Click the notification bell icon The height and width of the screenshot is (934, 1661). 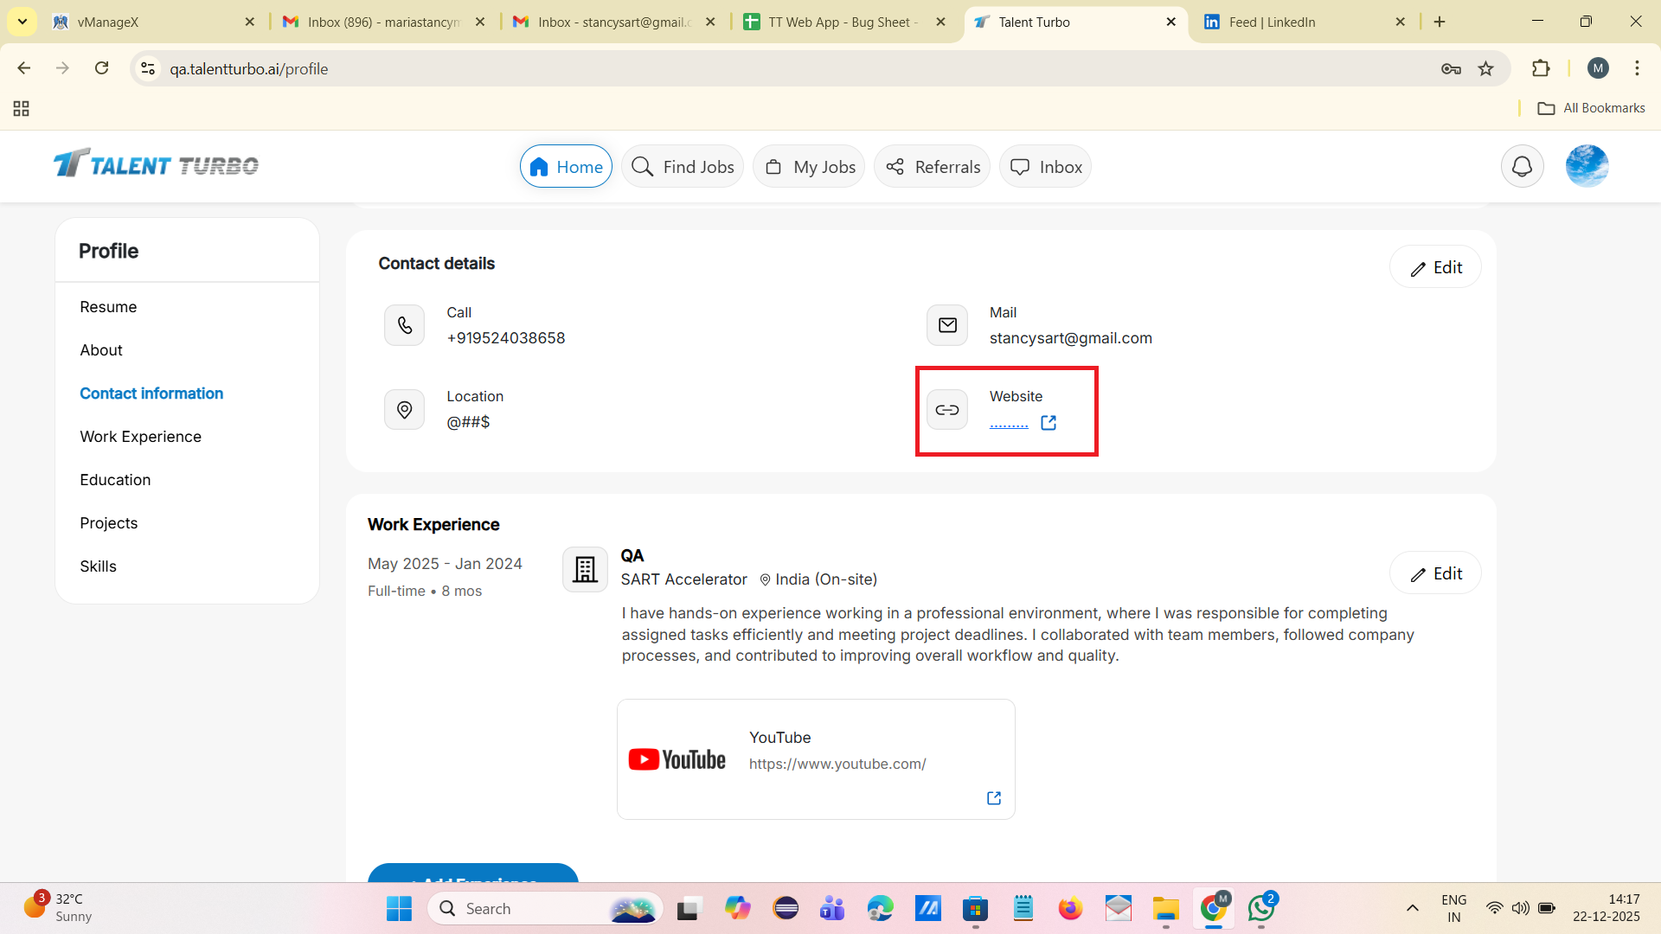tap(1522, 166)
